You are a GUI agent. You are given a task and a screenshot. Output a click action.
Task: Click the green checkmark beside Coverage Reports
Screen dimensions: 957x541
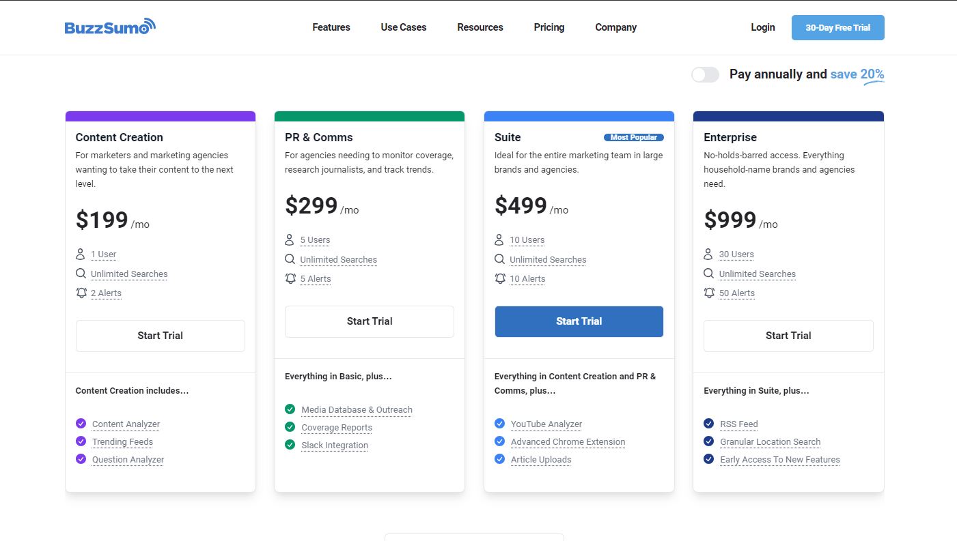[290, 427]
